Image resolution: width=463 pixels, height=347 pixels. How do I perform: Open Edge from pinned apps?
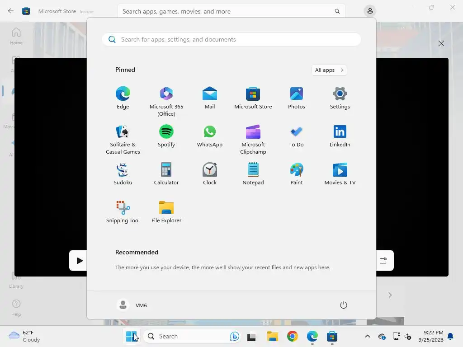pyautogui.click(x=123, y=98)
